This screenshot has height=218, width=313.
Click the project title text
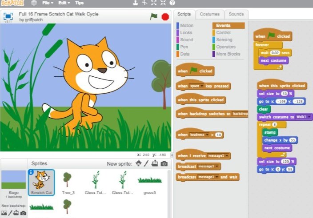59,14
